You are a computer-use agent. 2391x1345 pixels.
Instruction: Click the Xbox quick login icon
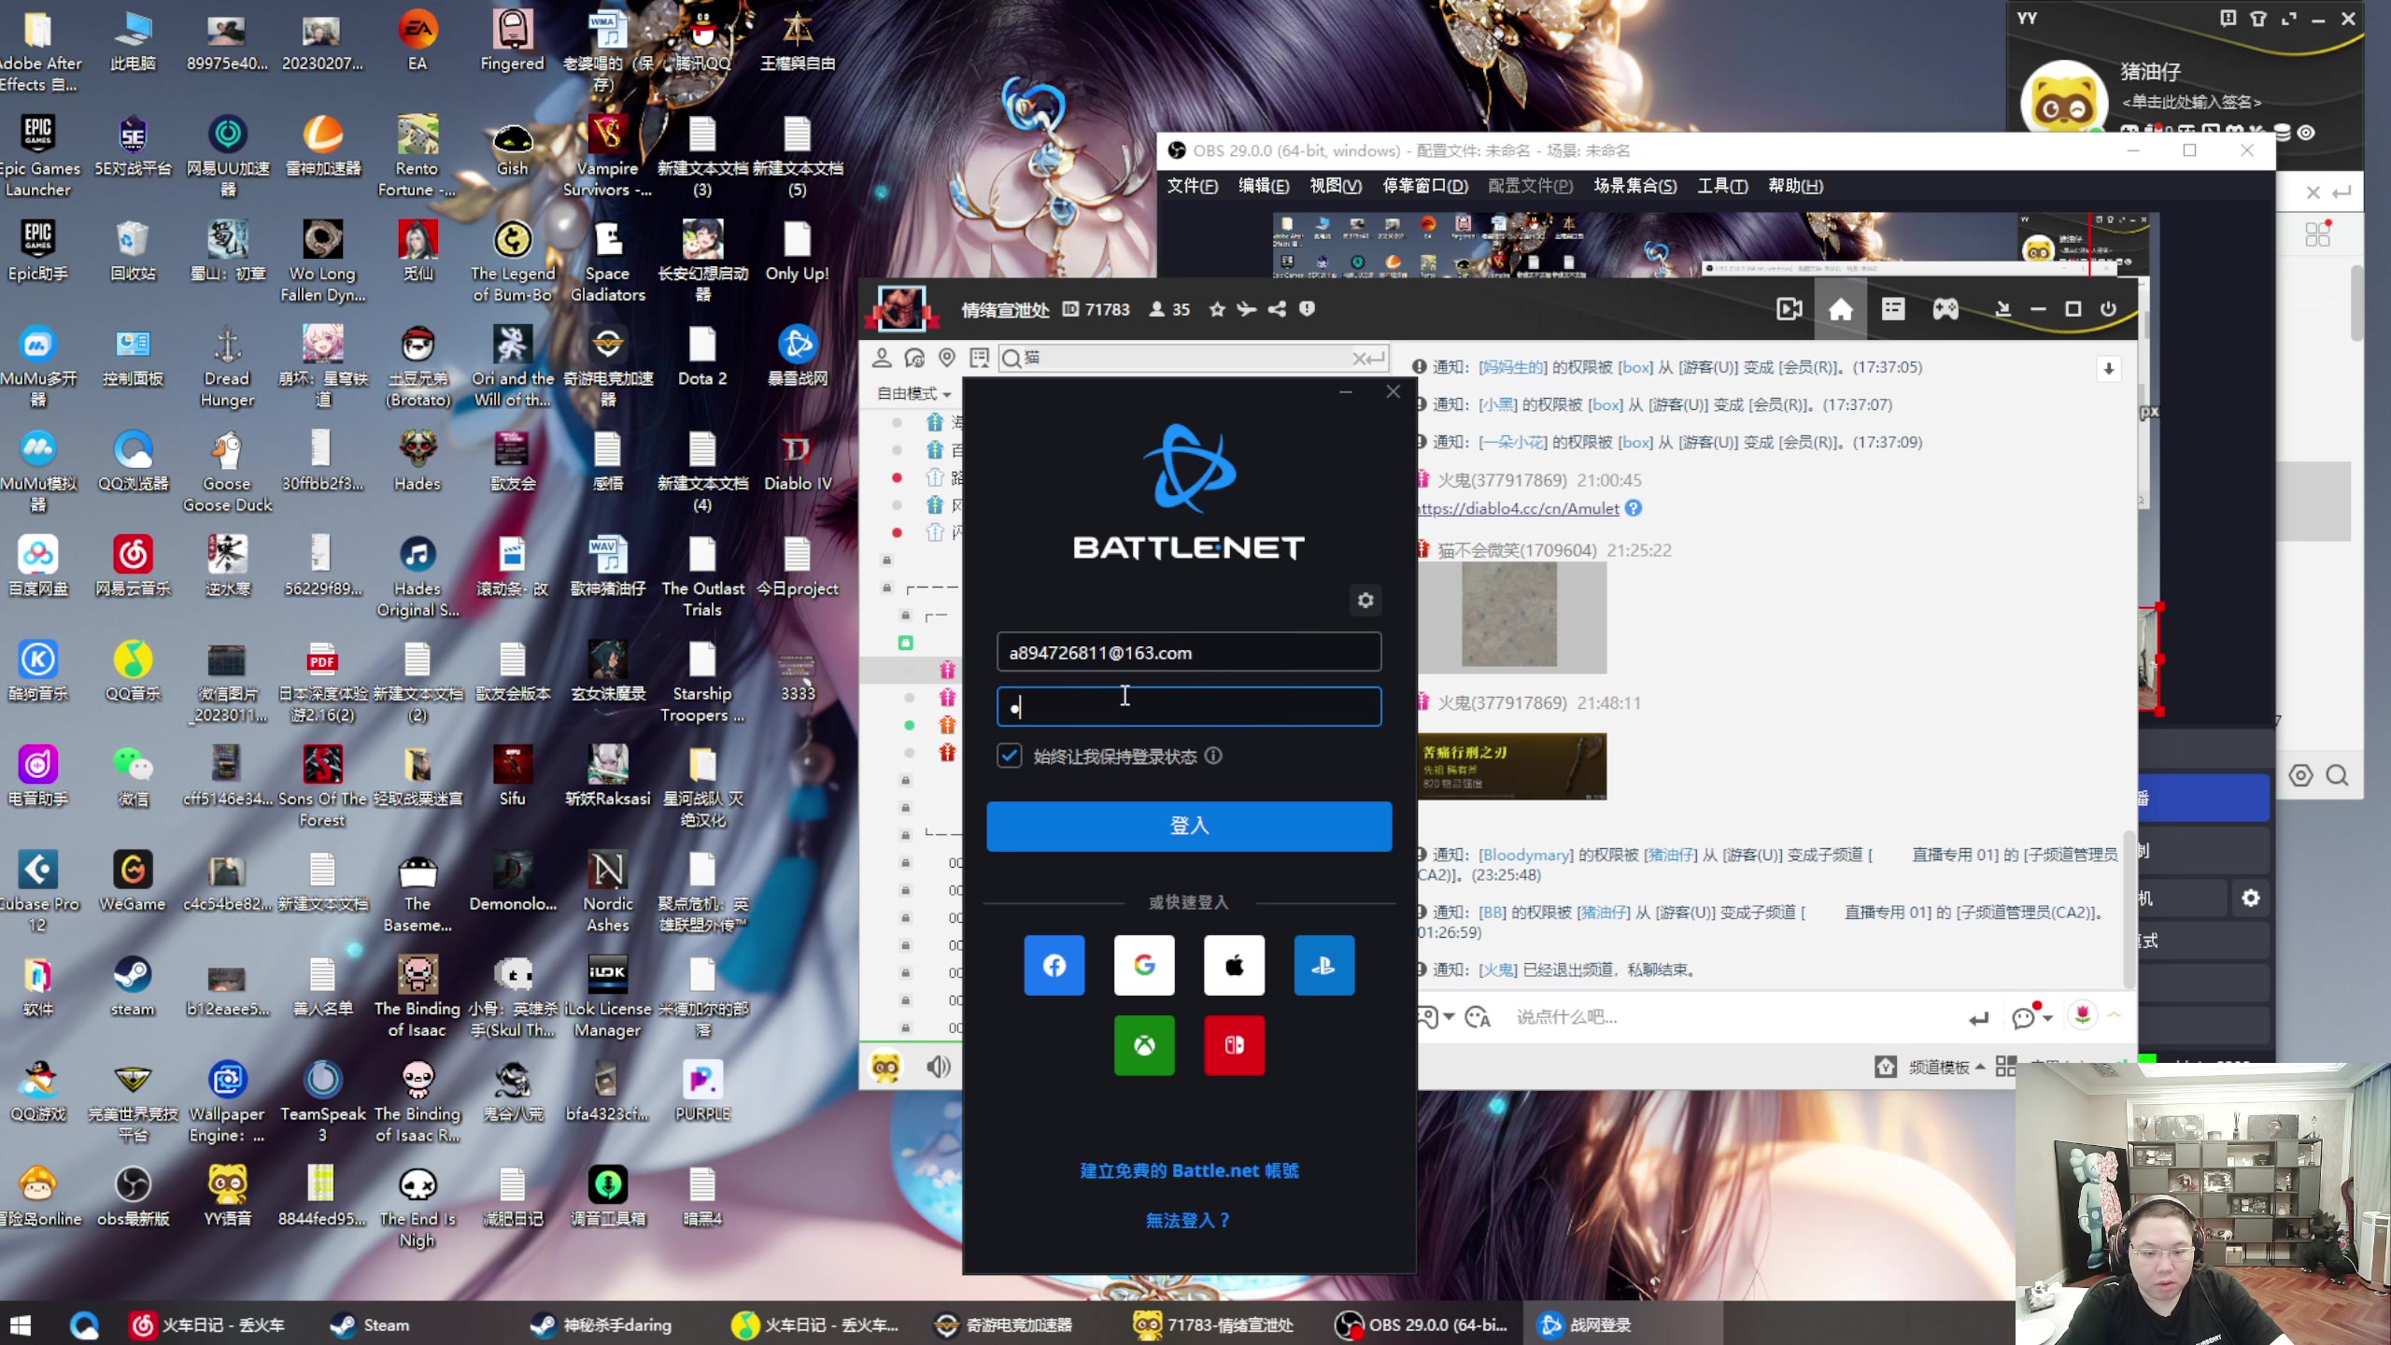[x=1144, y=1044]
